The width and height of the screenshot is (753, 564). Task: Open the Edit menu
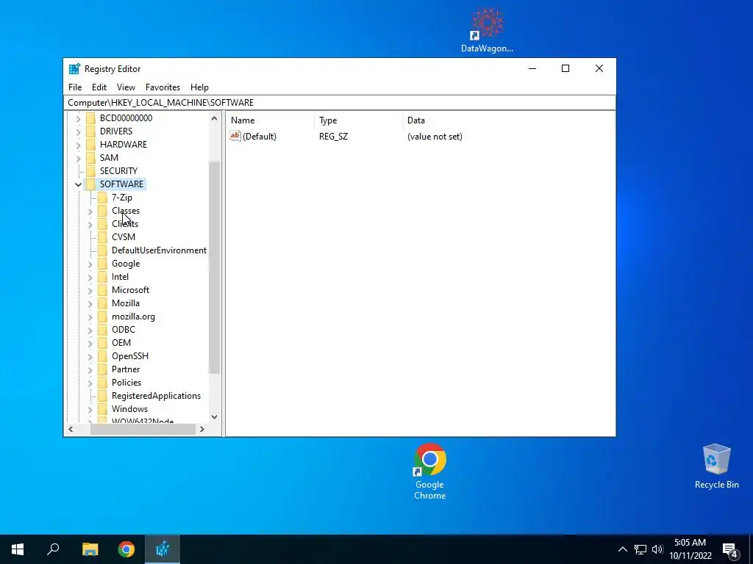[99, 87]
